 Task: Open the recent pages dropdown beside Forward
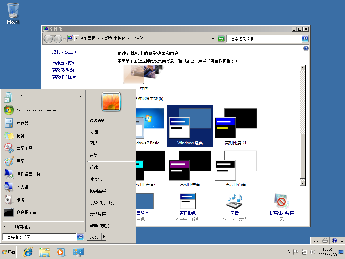tap(64, 39)
